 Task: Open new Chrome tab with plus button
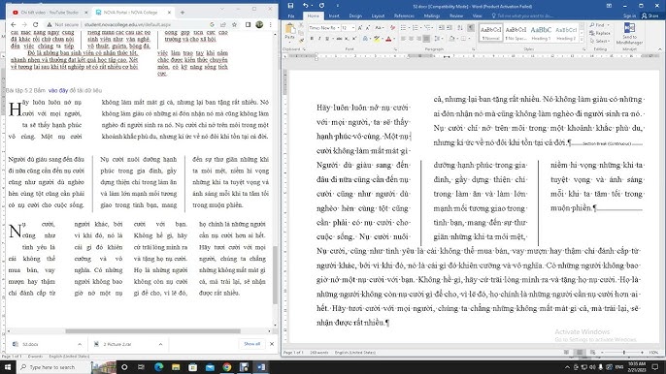[x=183, y=13]
